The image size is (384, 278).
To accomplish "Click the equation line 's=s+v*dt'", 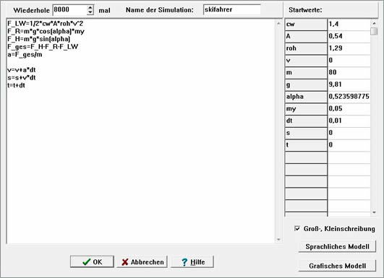I will [x=22, y=78].
